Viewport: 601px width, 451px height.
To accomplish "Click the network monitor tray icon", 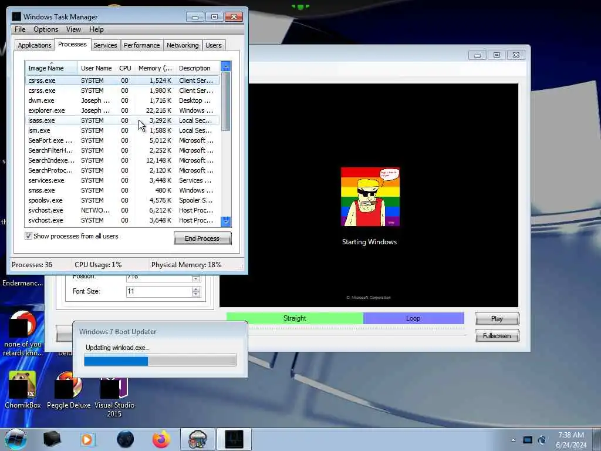I will coord(528,440).
